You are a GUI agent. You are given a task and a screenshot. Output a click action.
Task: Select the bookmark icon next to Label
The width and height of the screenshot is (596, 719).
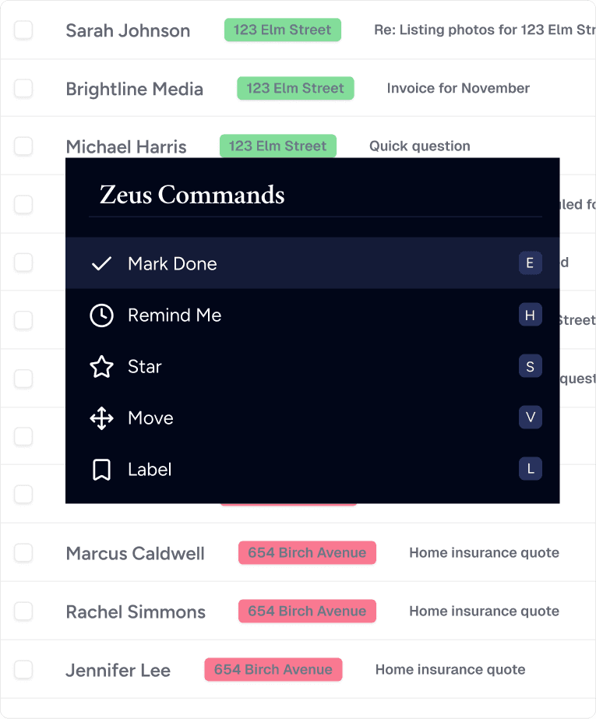(x=101, y=469)
